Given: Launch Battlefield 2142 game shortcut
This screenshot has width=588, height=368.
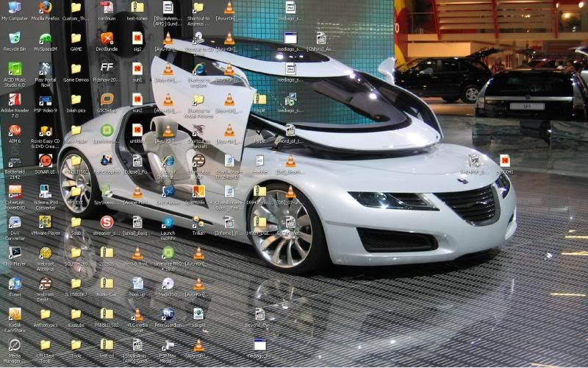Looking at the screenshot, I should 15,160.
